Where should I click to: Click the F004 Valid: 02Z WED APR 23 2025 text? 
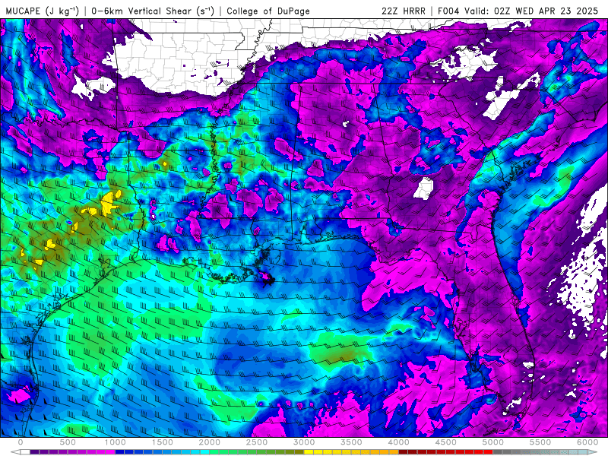(x=518, y=11)
